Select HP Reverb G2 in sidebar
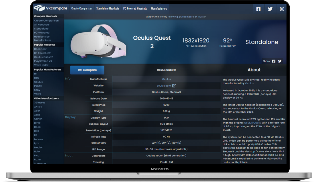Image resolution: width=315 pixels, height=184 pixels. point(42,53)
